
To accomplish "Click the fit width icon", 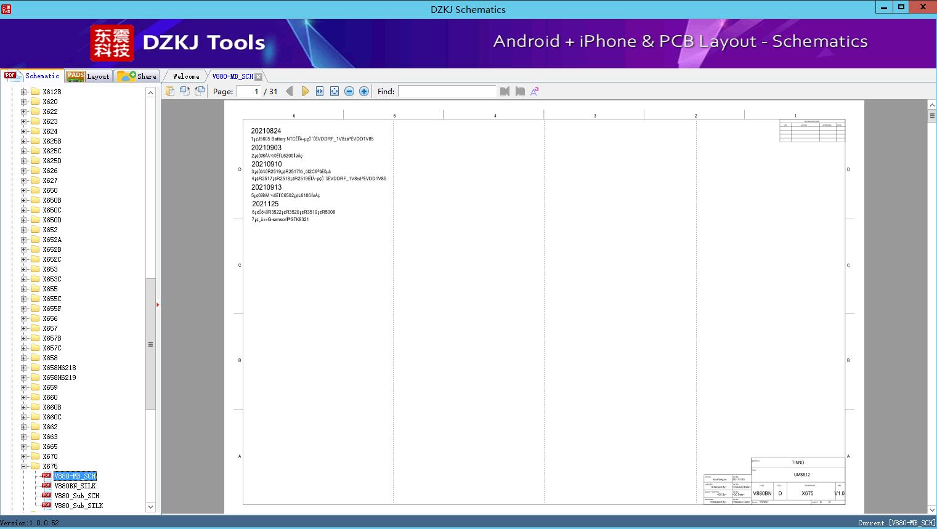I will pos(320,91).
